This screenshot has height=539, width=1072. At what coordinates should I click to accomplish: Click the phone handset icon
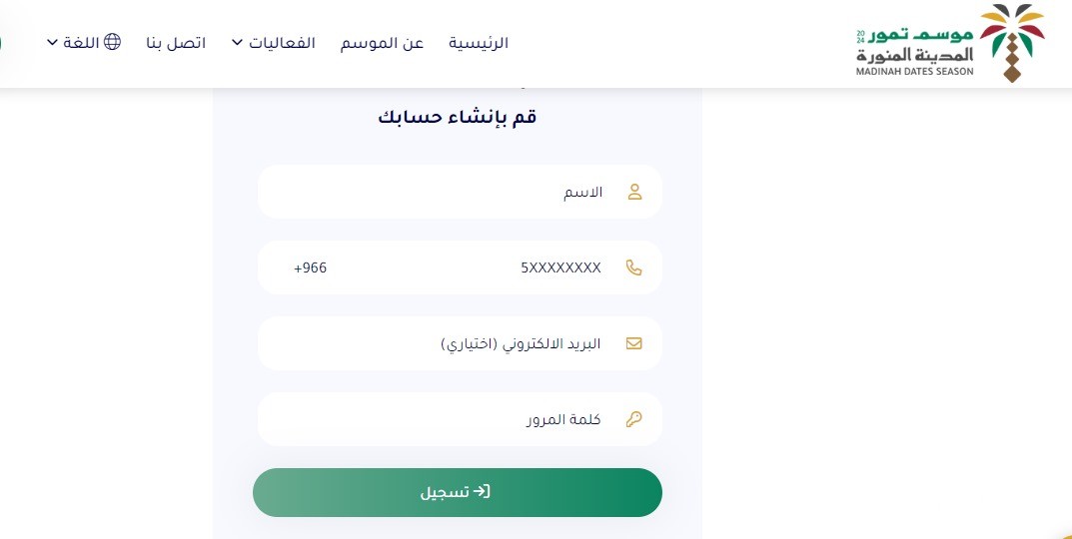point(633,268)
